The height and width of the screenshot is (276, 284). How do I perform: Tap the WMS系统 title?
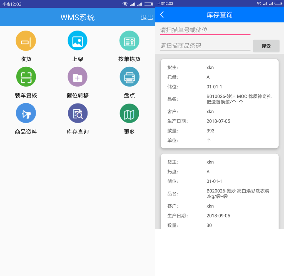tap(78, 17)
